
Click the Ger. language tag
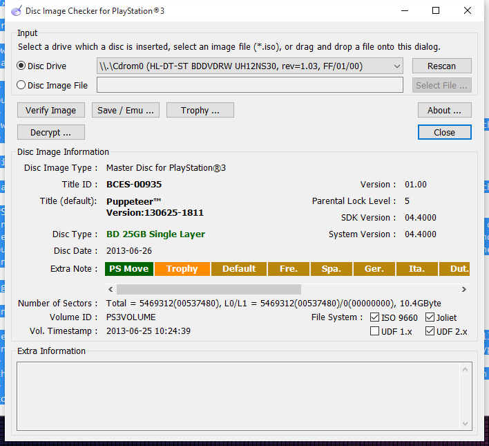[x=374, y=269]
